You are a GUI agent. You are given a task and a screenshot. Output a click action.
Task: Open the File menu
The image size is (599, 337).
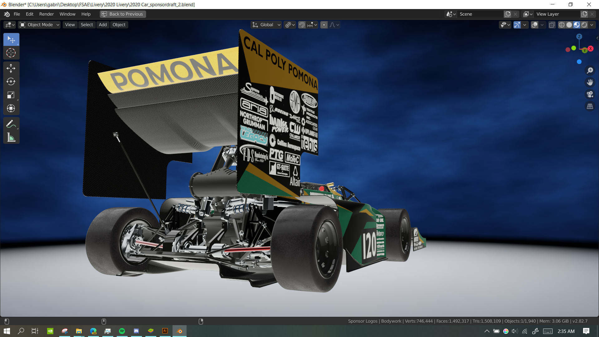(17, 14)
